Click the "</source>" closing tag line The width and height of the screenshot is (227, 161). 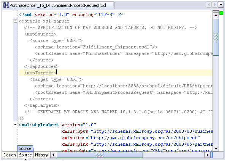tap(41, 60)
